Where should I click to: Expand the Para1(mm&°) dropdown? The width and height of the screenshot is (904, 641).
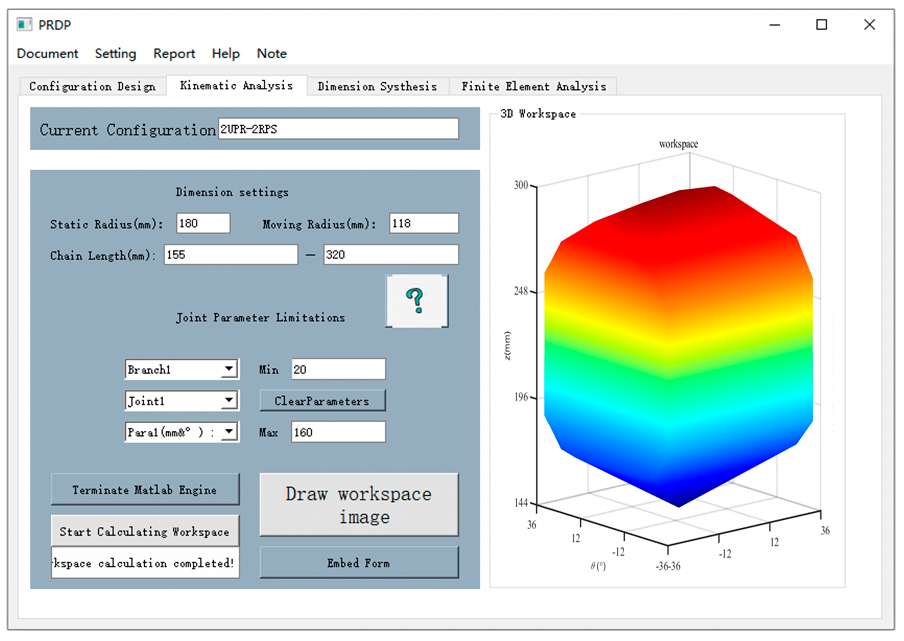[229, 432]
